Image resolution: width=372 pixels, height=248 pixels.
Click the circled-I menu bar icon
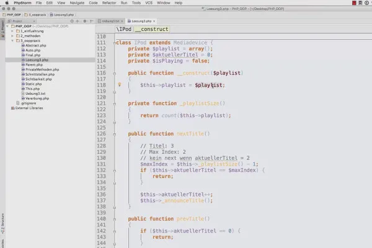tap(367, 3)
